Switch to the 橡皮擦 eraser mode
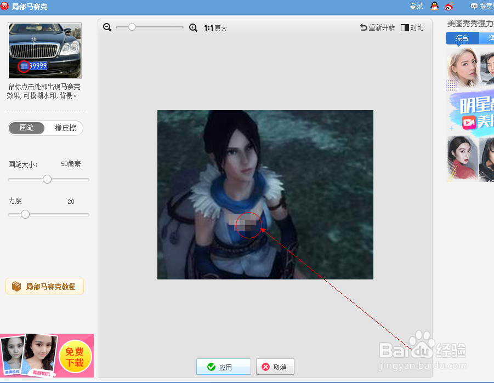 pos(66,128)
